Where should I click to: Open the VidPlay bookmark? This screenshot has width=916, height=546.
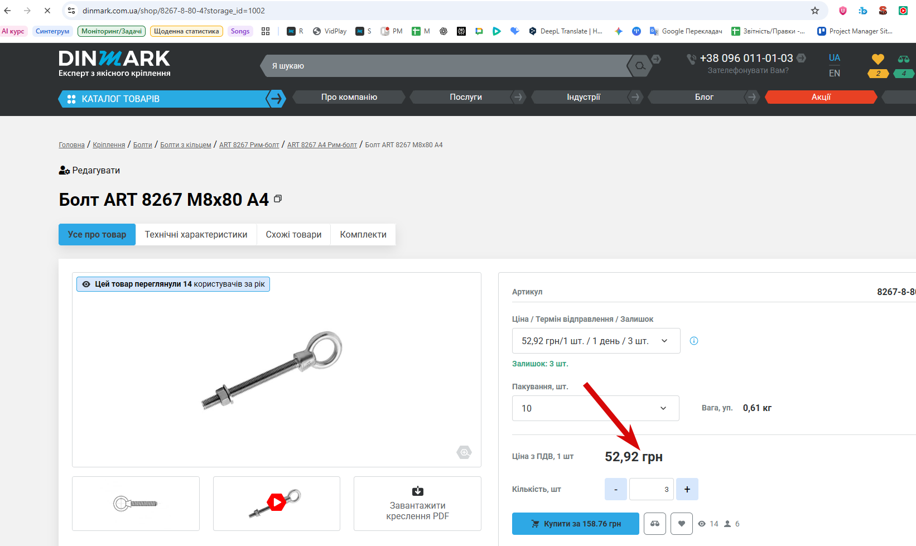coord(330,31)
